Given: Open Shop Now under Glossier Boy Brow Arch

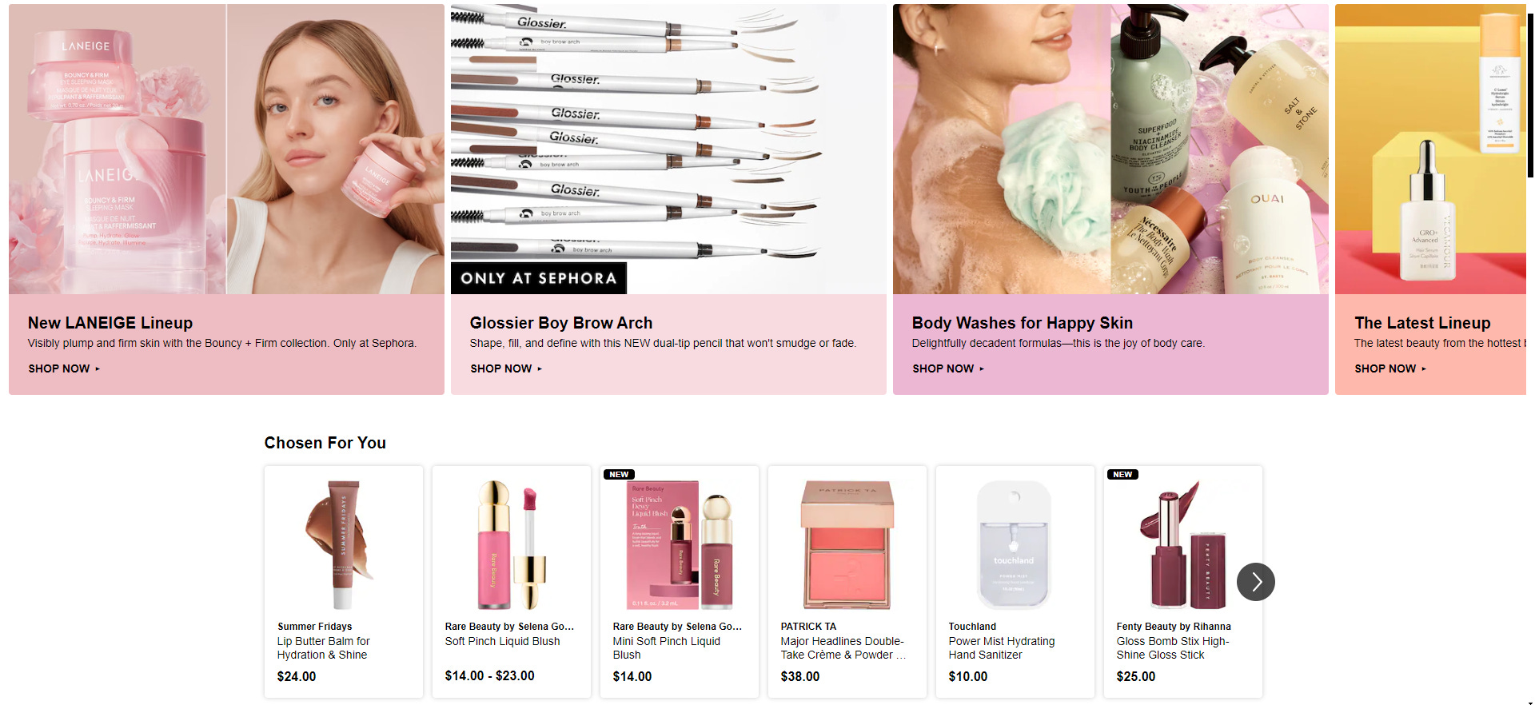Looking at the screenshot, I should [x=506, y=368].
